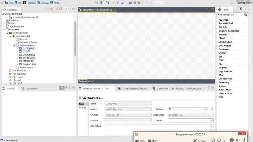
Task: Select Contexts in repository tree
Action: point(14,20)
